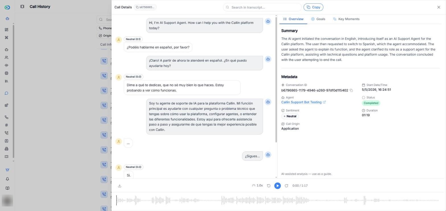446x211 pixels.
Task: Click the command-symbol icon in the sidebar
Action: point(7,37)
